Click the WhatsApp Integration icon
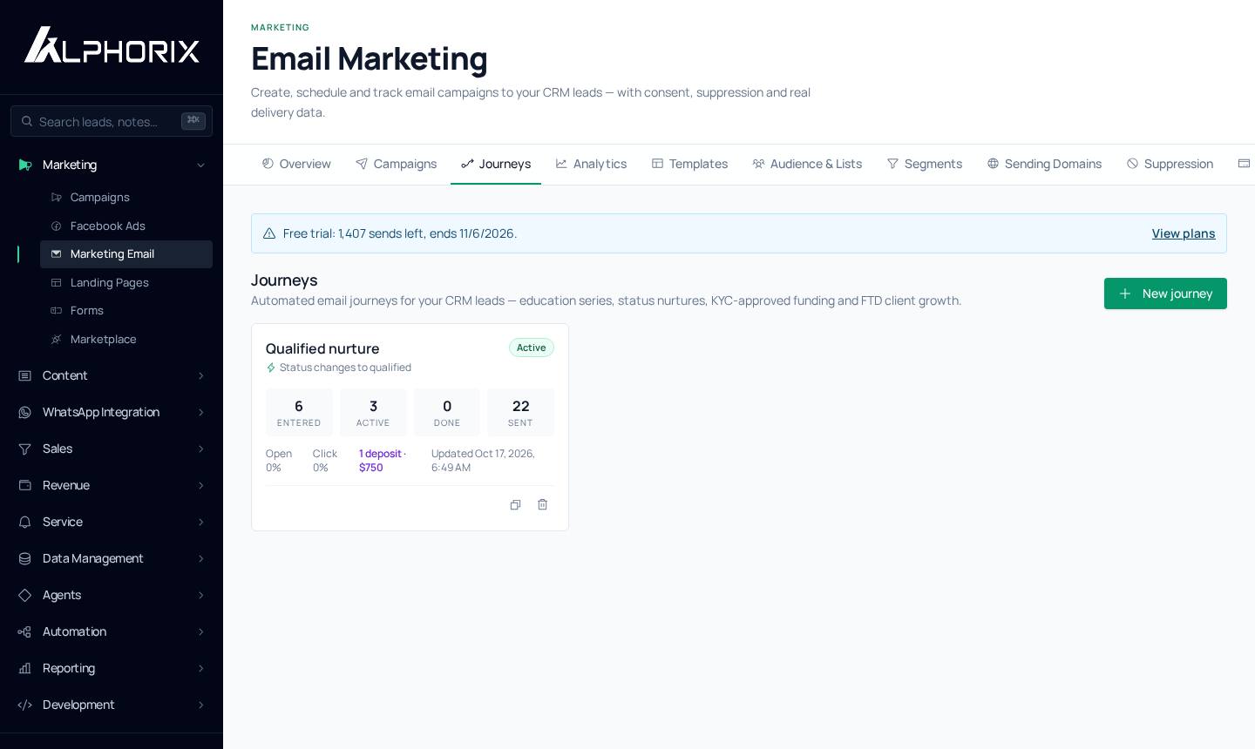This screenshot has width=1255, height=749. [25, 412]
